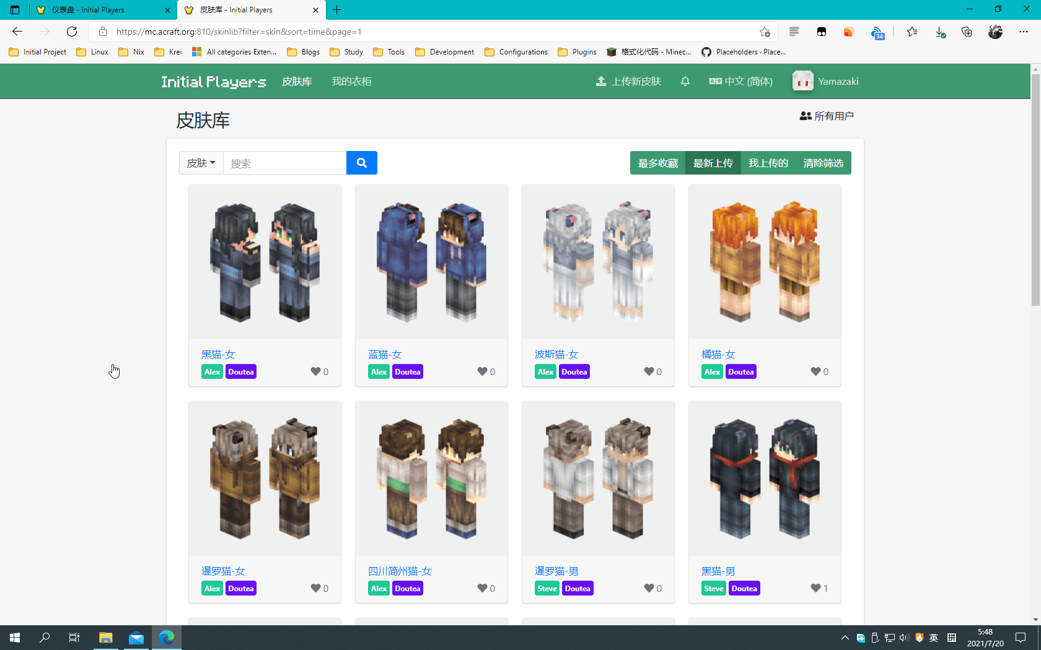Click the 搜索 search input field
The width and height of the screenshot is (1041, 650).
pyautogui.click(x=284, y=163)
